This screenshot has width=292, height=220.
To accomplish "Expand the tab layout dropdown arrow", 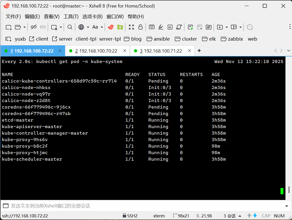I will tap(240, 27).
